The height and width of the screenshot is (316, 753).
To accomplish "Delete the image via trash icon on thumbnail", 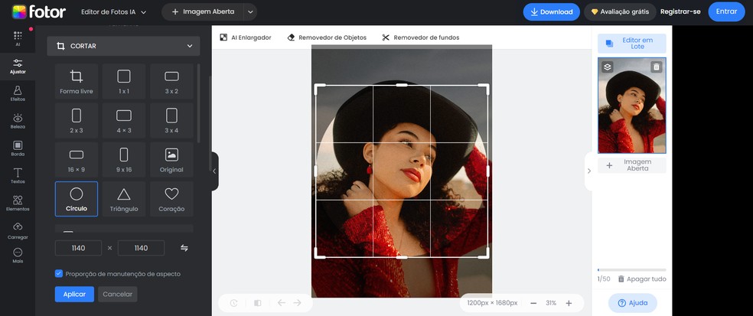I will [x=656, y=67].
